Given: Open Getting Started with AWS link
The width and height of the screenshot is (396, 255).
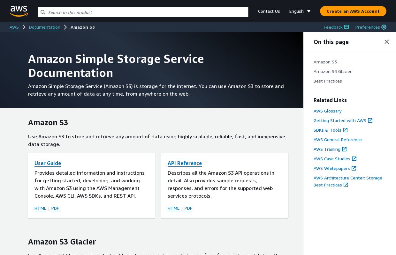Looking at the screenshot, I should point(340,120).
